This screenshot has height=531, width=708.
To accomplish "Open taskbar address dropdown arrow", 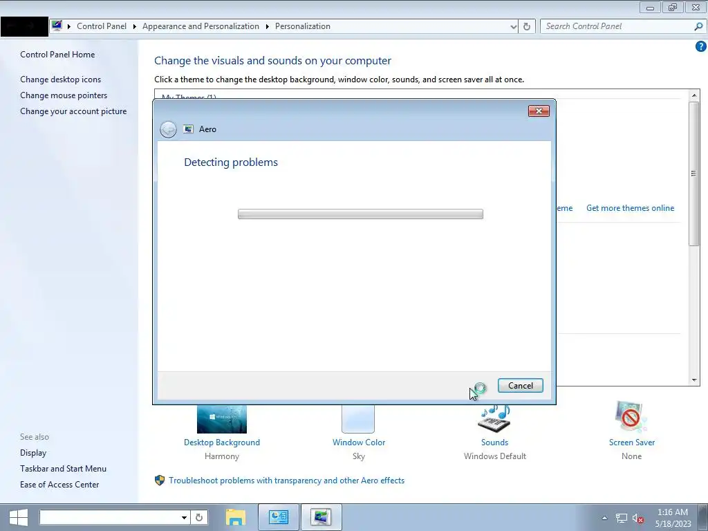I will (184, 517).
